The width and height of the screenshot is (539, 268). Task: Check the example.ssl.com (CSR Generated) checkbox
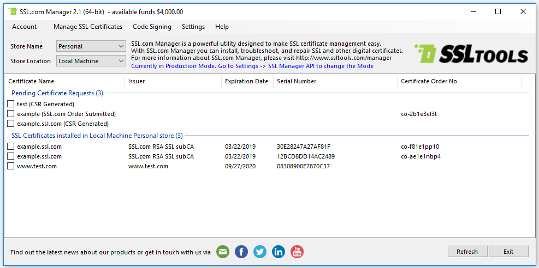pos(11,123)
